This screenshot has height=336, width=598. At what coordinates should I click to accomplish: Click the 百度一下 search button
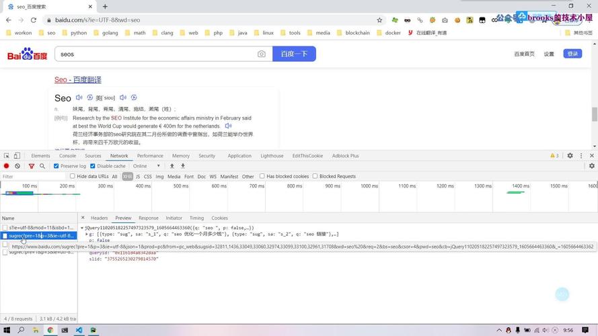tap(294, 54)
